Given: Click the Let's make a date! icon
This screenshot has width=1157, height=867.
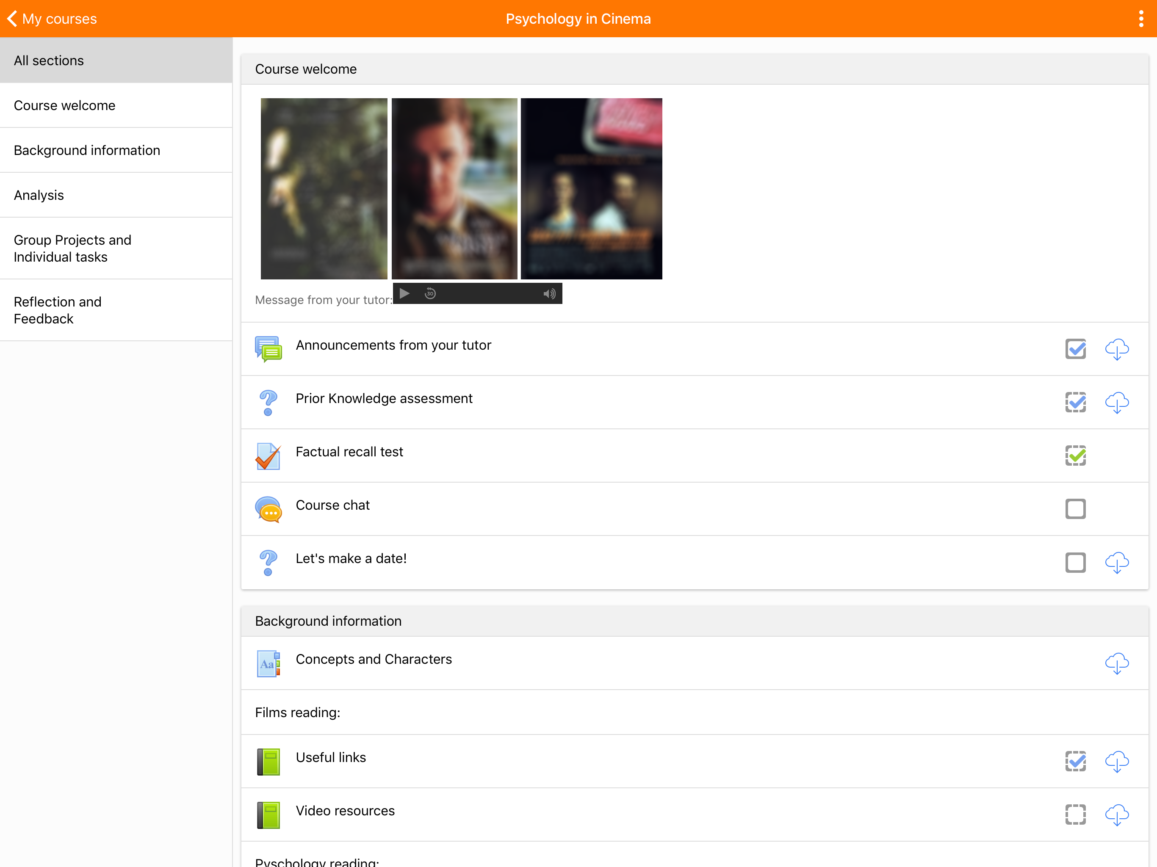Looking at the screenshot, I should 268,563.
